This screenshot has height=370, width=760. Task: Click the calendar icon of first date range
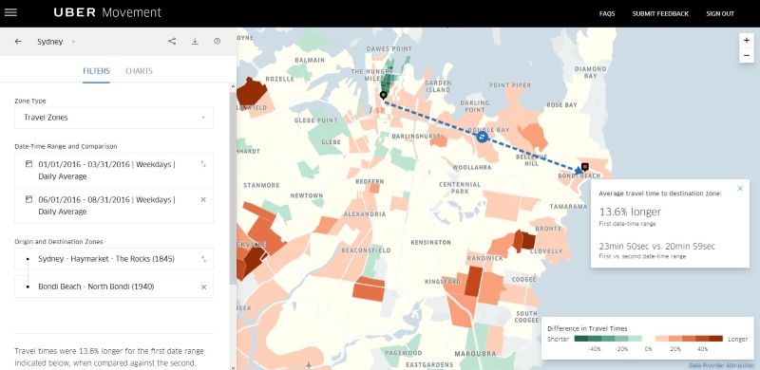coord(28,164)
